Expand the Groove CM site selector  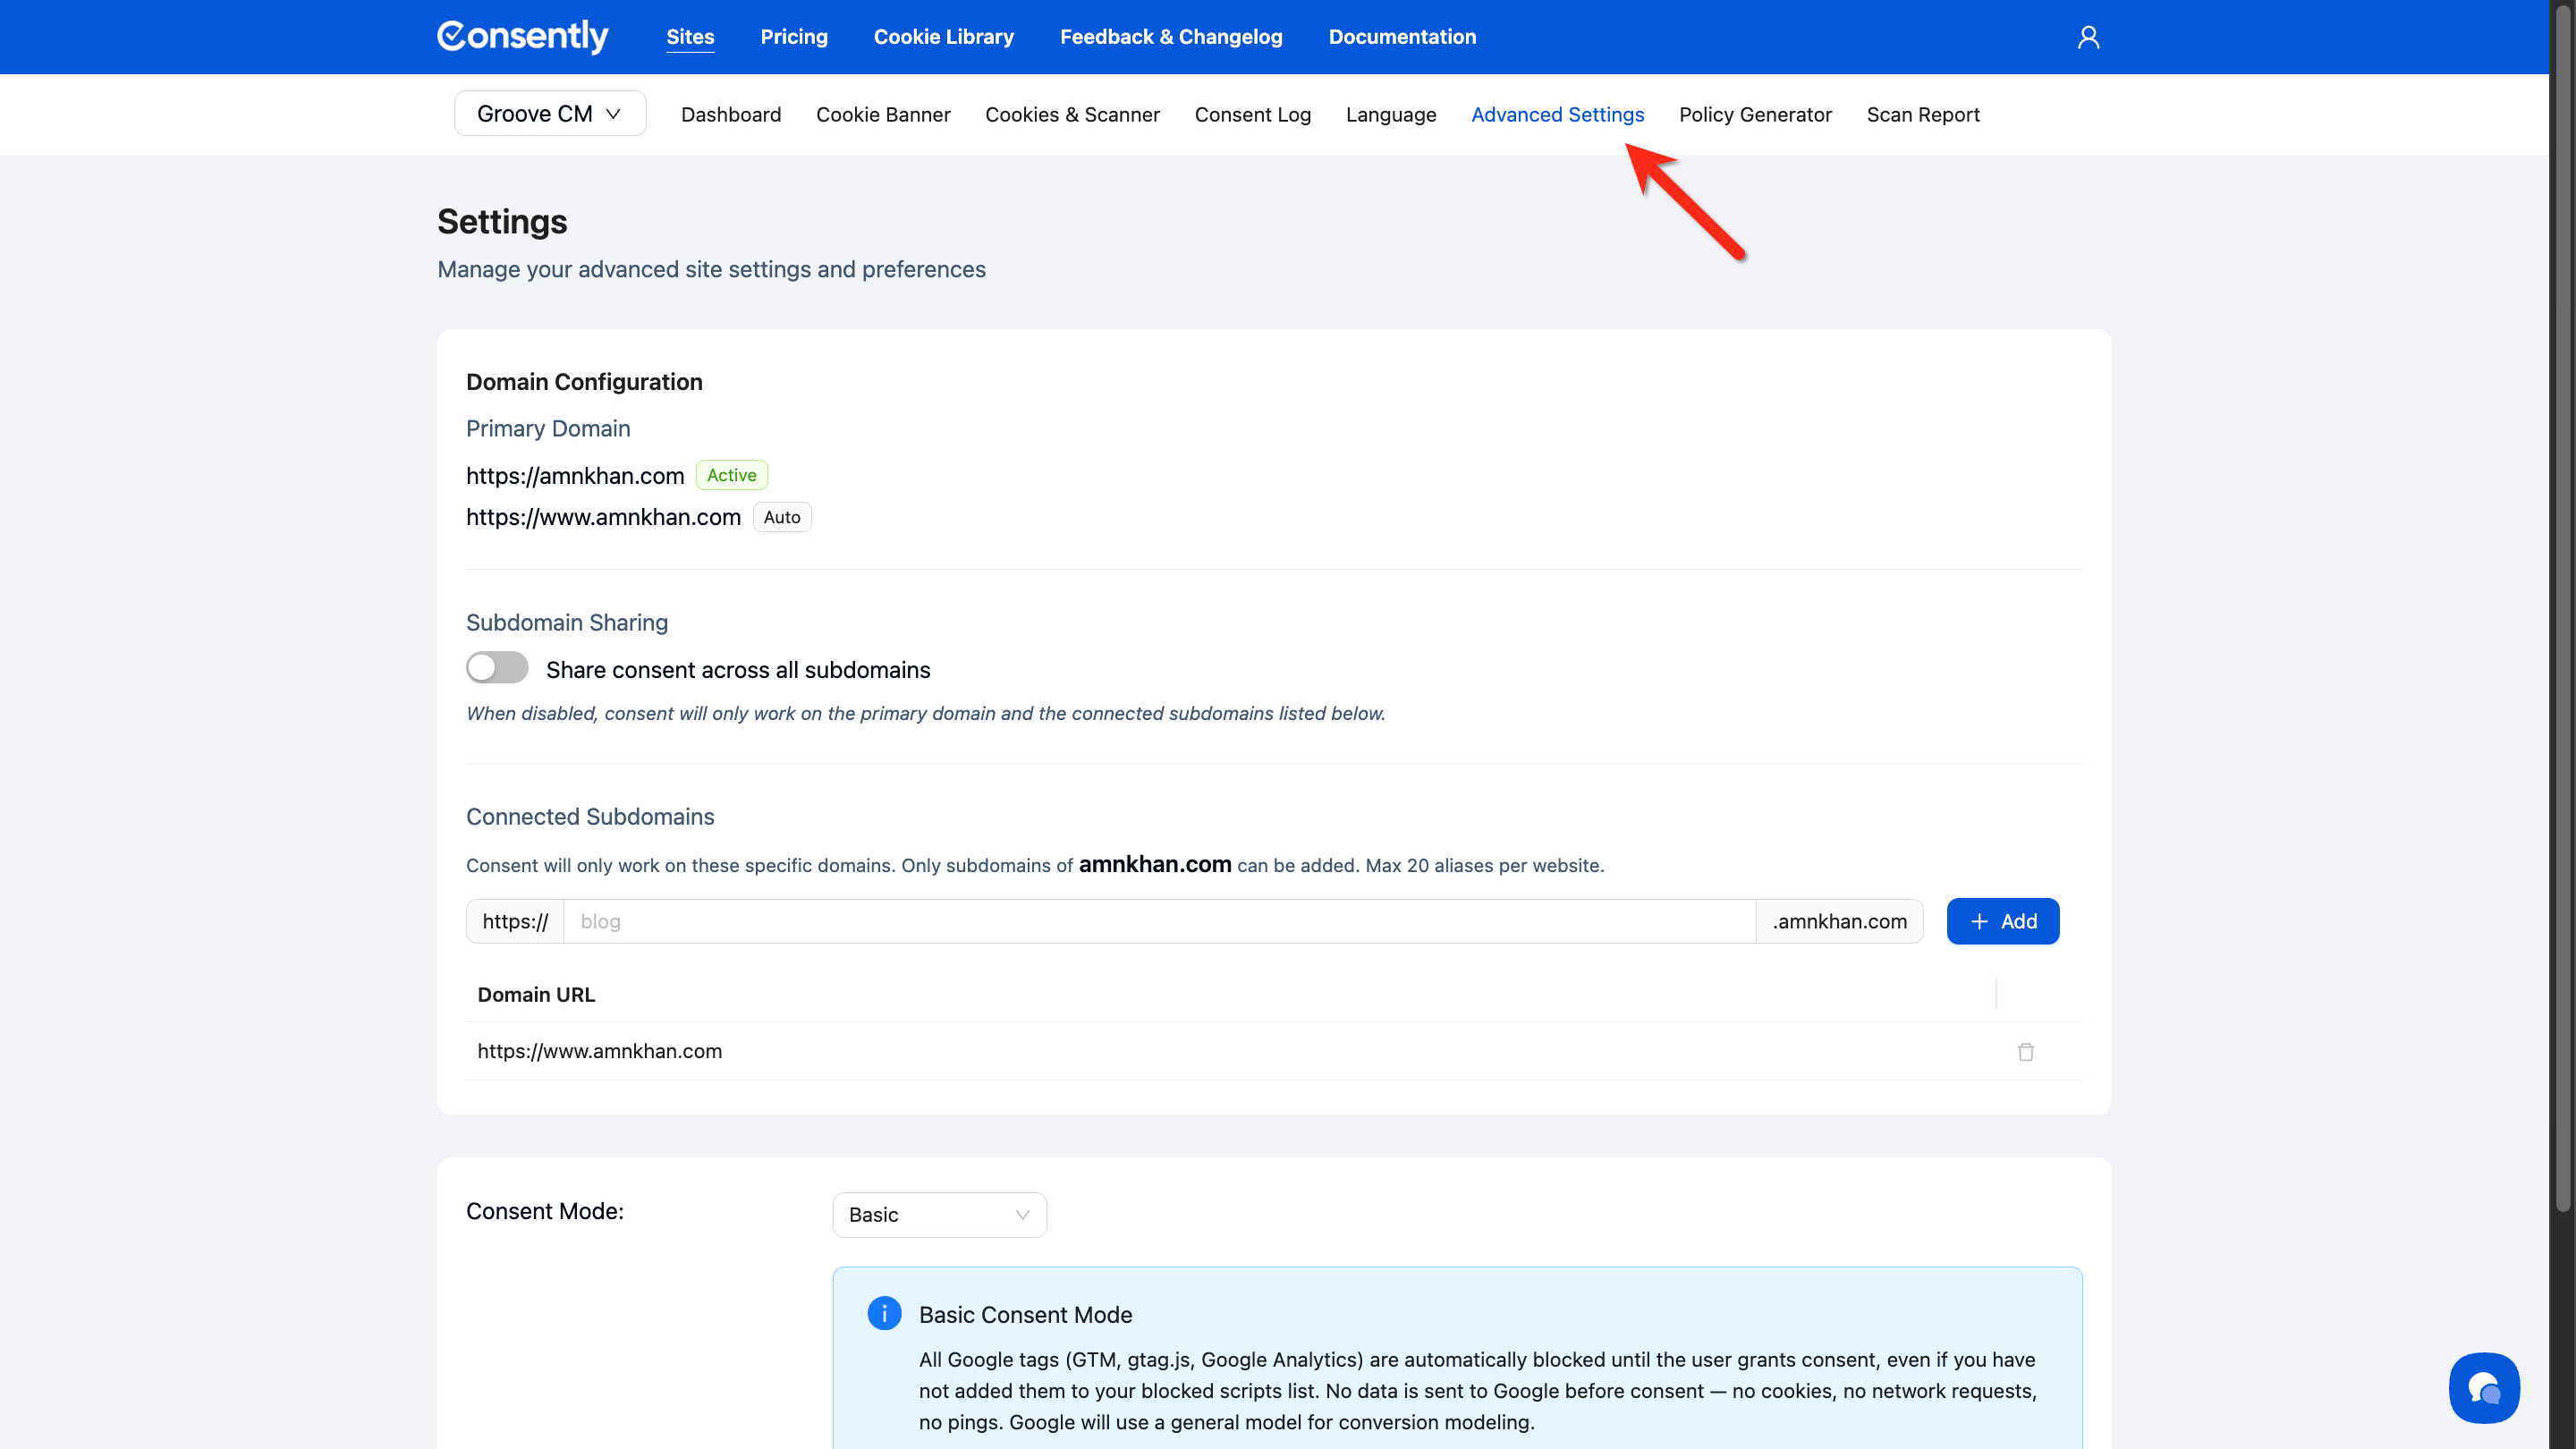click(549, 114)
